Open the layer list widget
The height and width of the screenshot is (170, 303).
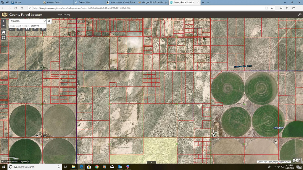20,29
